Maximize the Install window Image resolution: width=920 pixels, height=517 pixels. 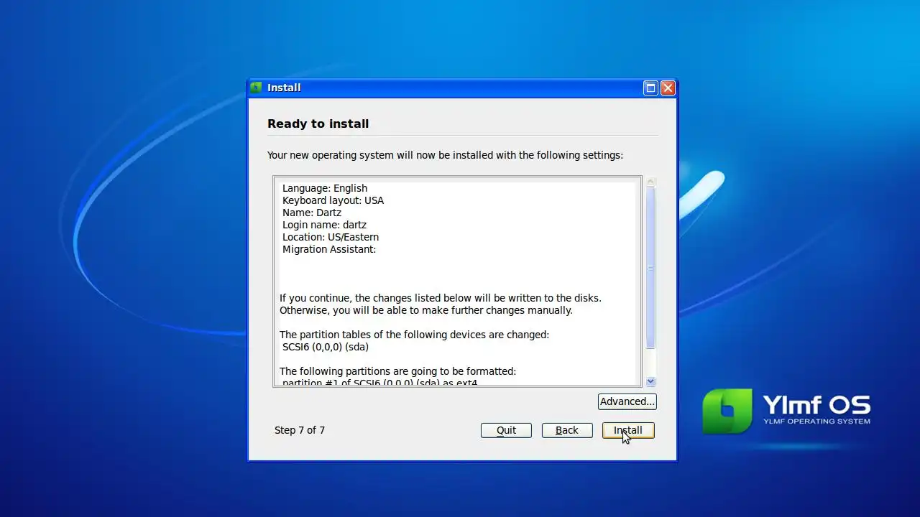650,88
